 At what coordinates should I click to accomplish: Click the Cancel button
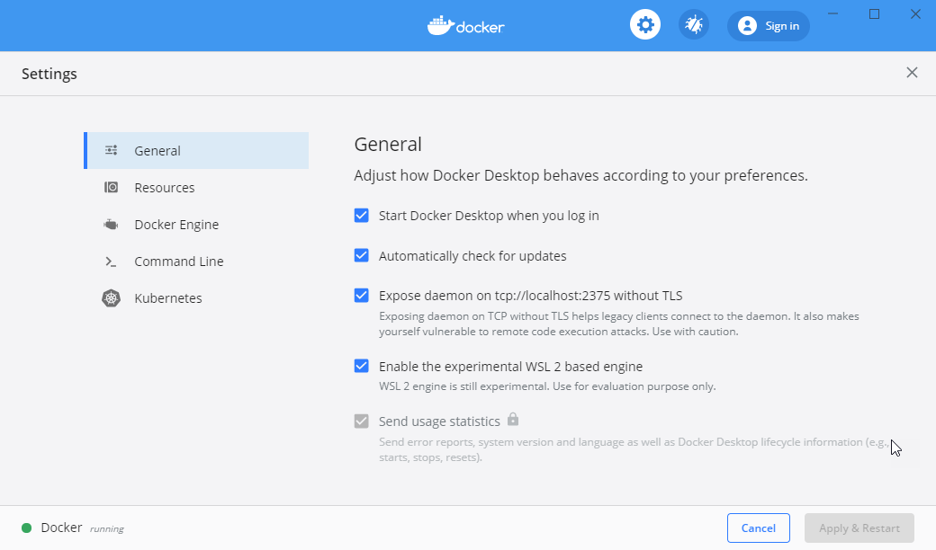click(758, 528)
